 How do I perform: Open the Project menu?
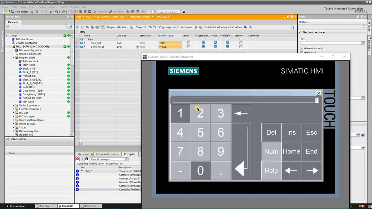pyautogui.click(x=6, y=7)
